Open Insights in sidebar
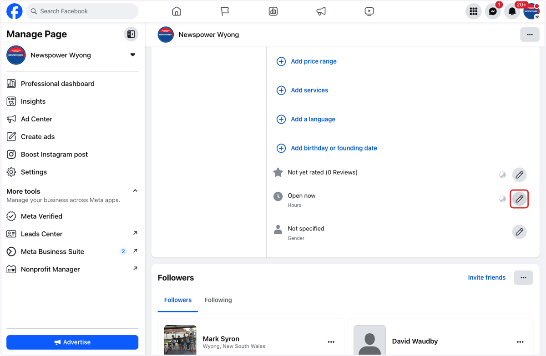Viewport: 546px width, 356px height. point(72,101)
